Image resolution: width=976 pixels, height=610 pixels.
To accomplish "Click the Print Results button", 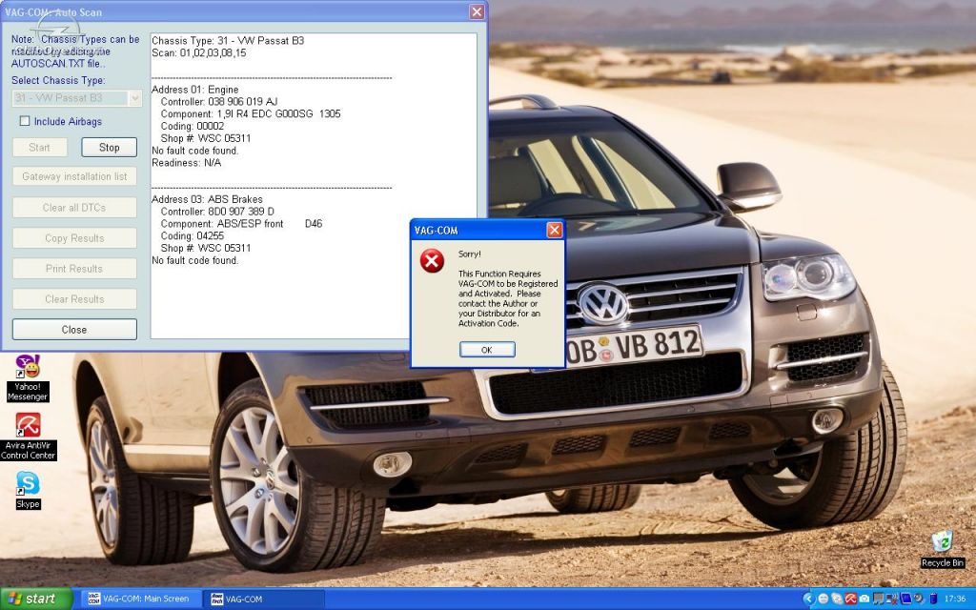I will [x=74, y=268].
